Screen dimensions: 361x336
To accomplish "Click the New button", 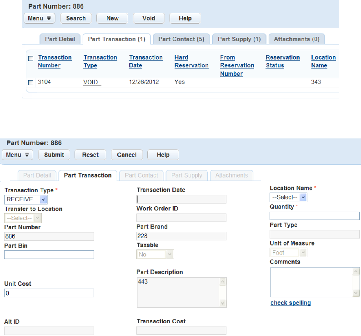I will click(x=112, y=18).
